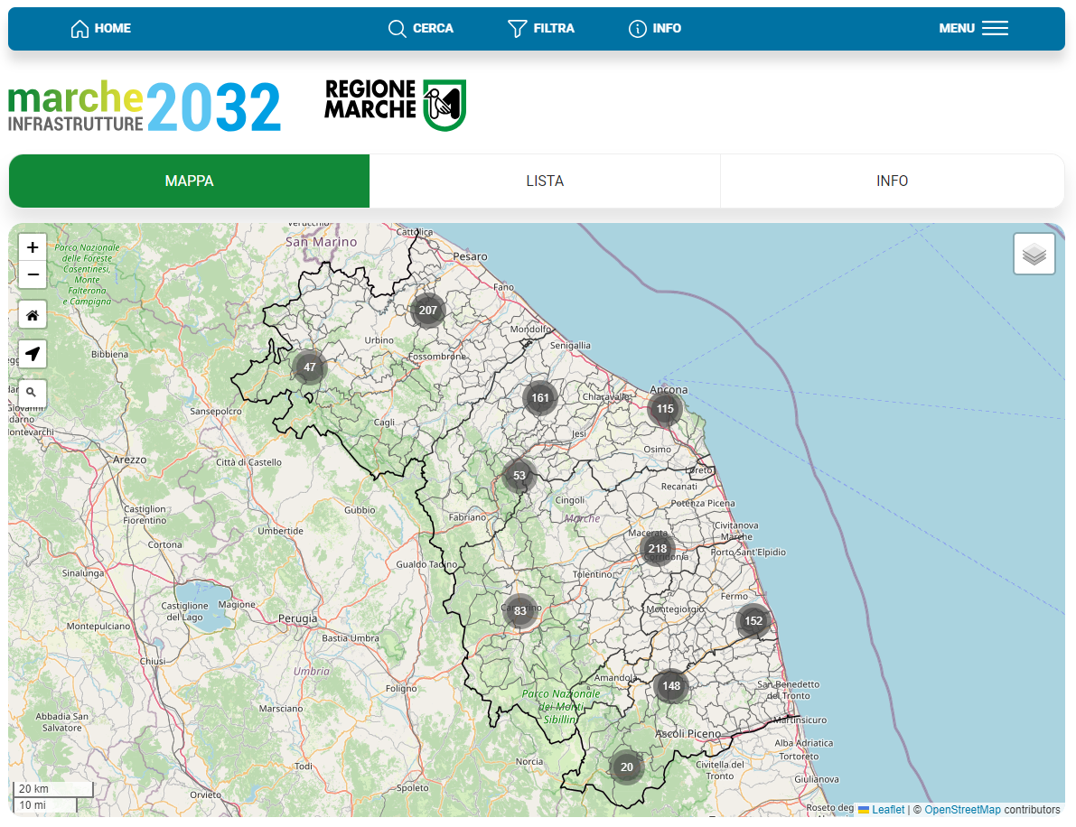Viewport: 1076px width, 827px height.
Task: Expand the cluster marker 115 near Ancona
Action: 664,409
